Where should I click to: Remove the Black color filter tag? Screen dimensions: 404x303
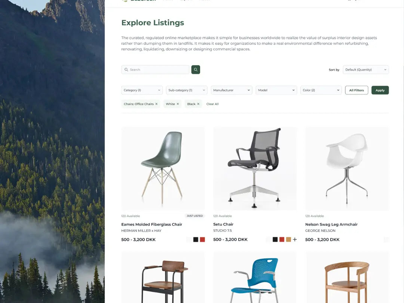point(198,104)
